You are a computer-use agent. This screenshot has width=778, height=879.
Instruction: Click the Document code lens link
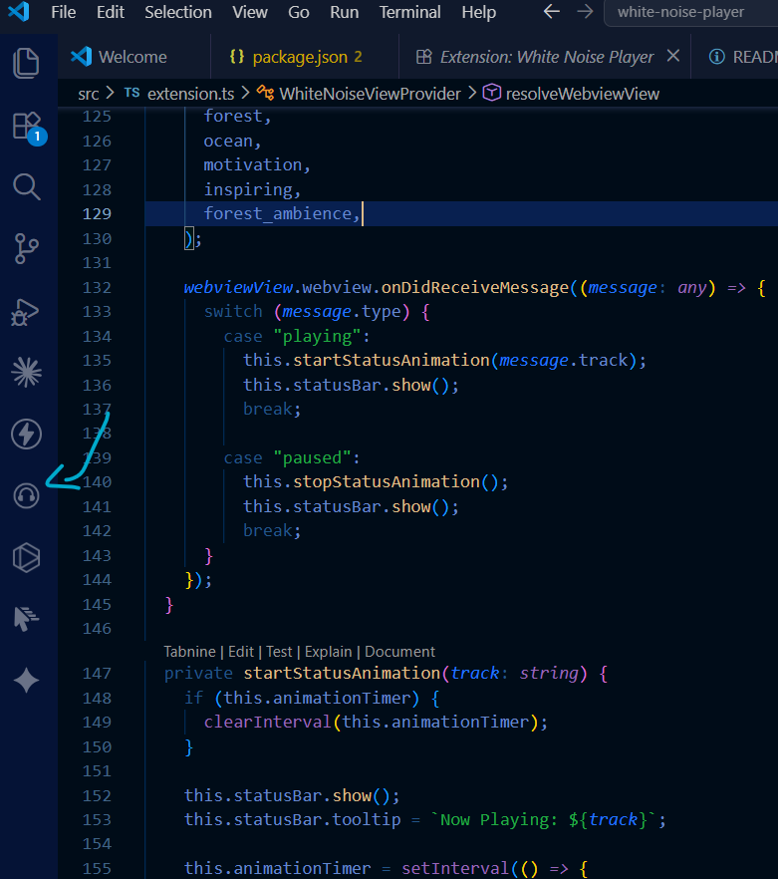[399, 652]
